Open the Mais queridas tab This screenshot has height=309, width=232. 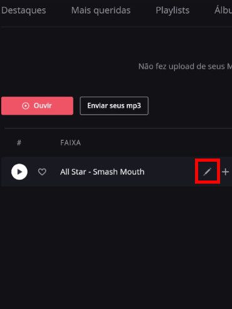(x=101, y=10)
